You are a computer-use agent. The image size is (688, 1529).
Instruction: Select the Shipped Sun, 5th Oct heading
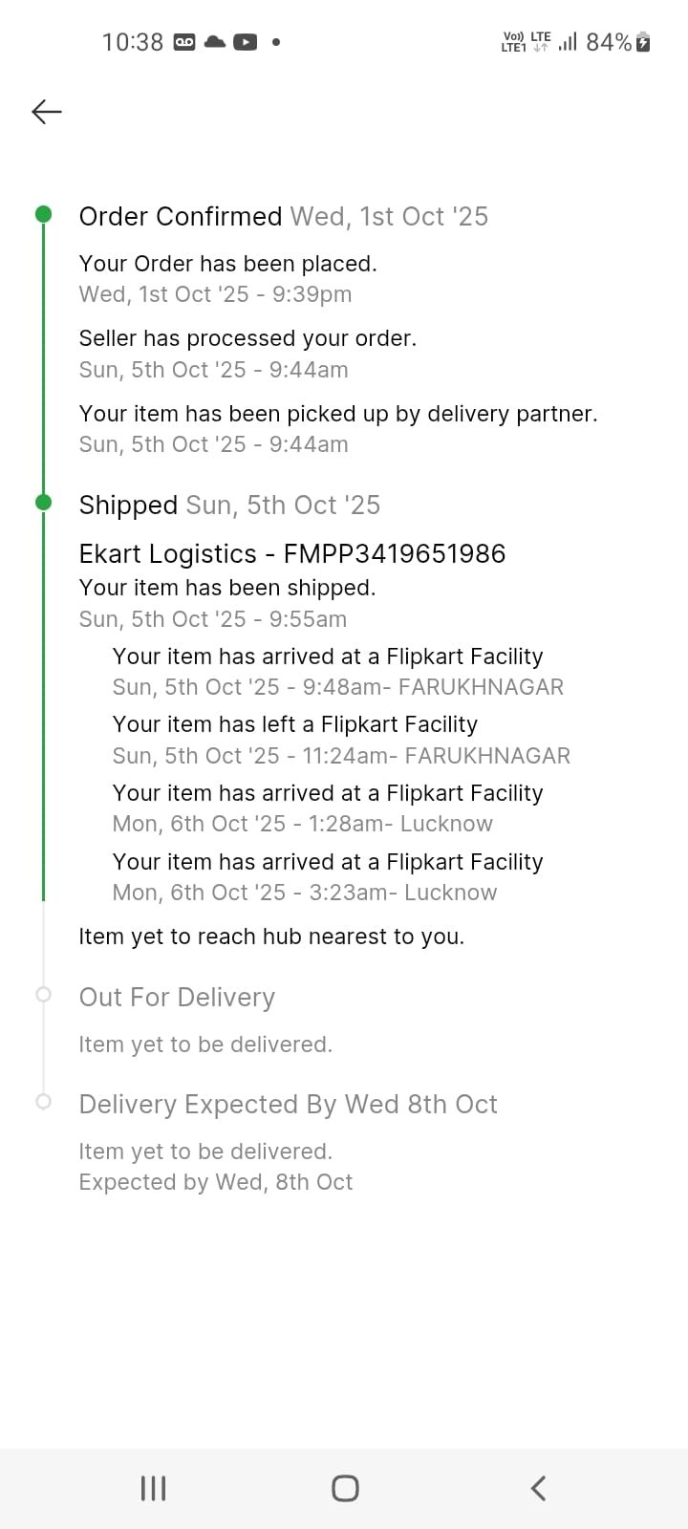click(x=229, y=506)
